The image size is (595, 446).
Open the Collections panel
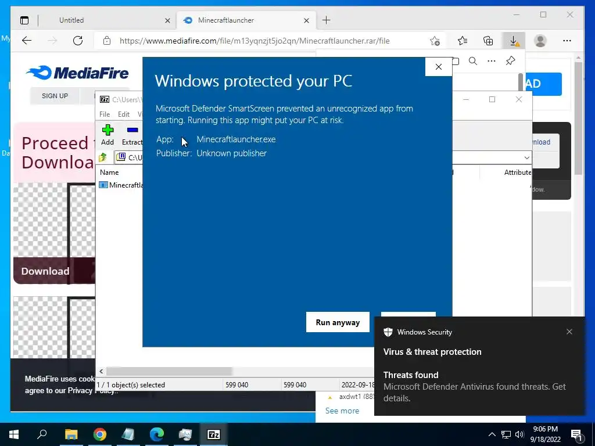[x=488, y=41]
